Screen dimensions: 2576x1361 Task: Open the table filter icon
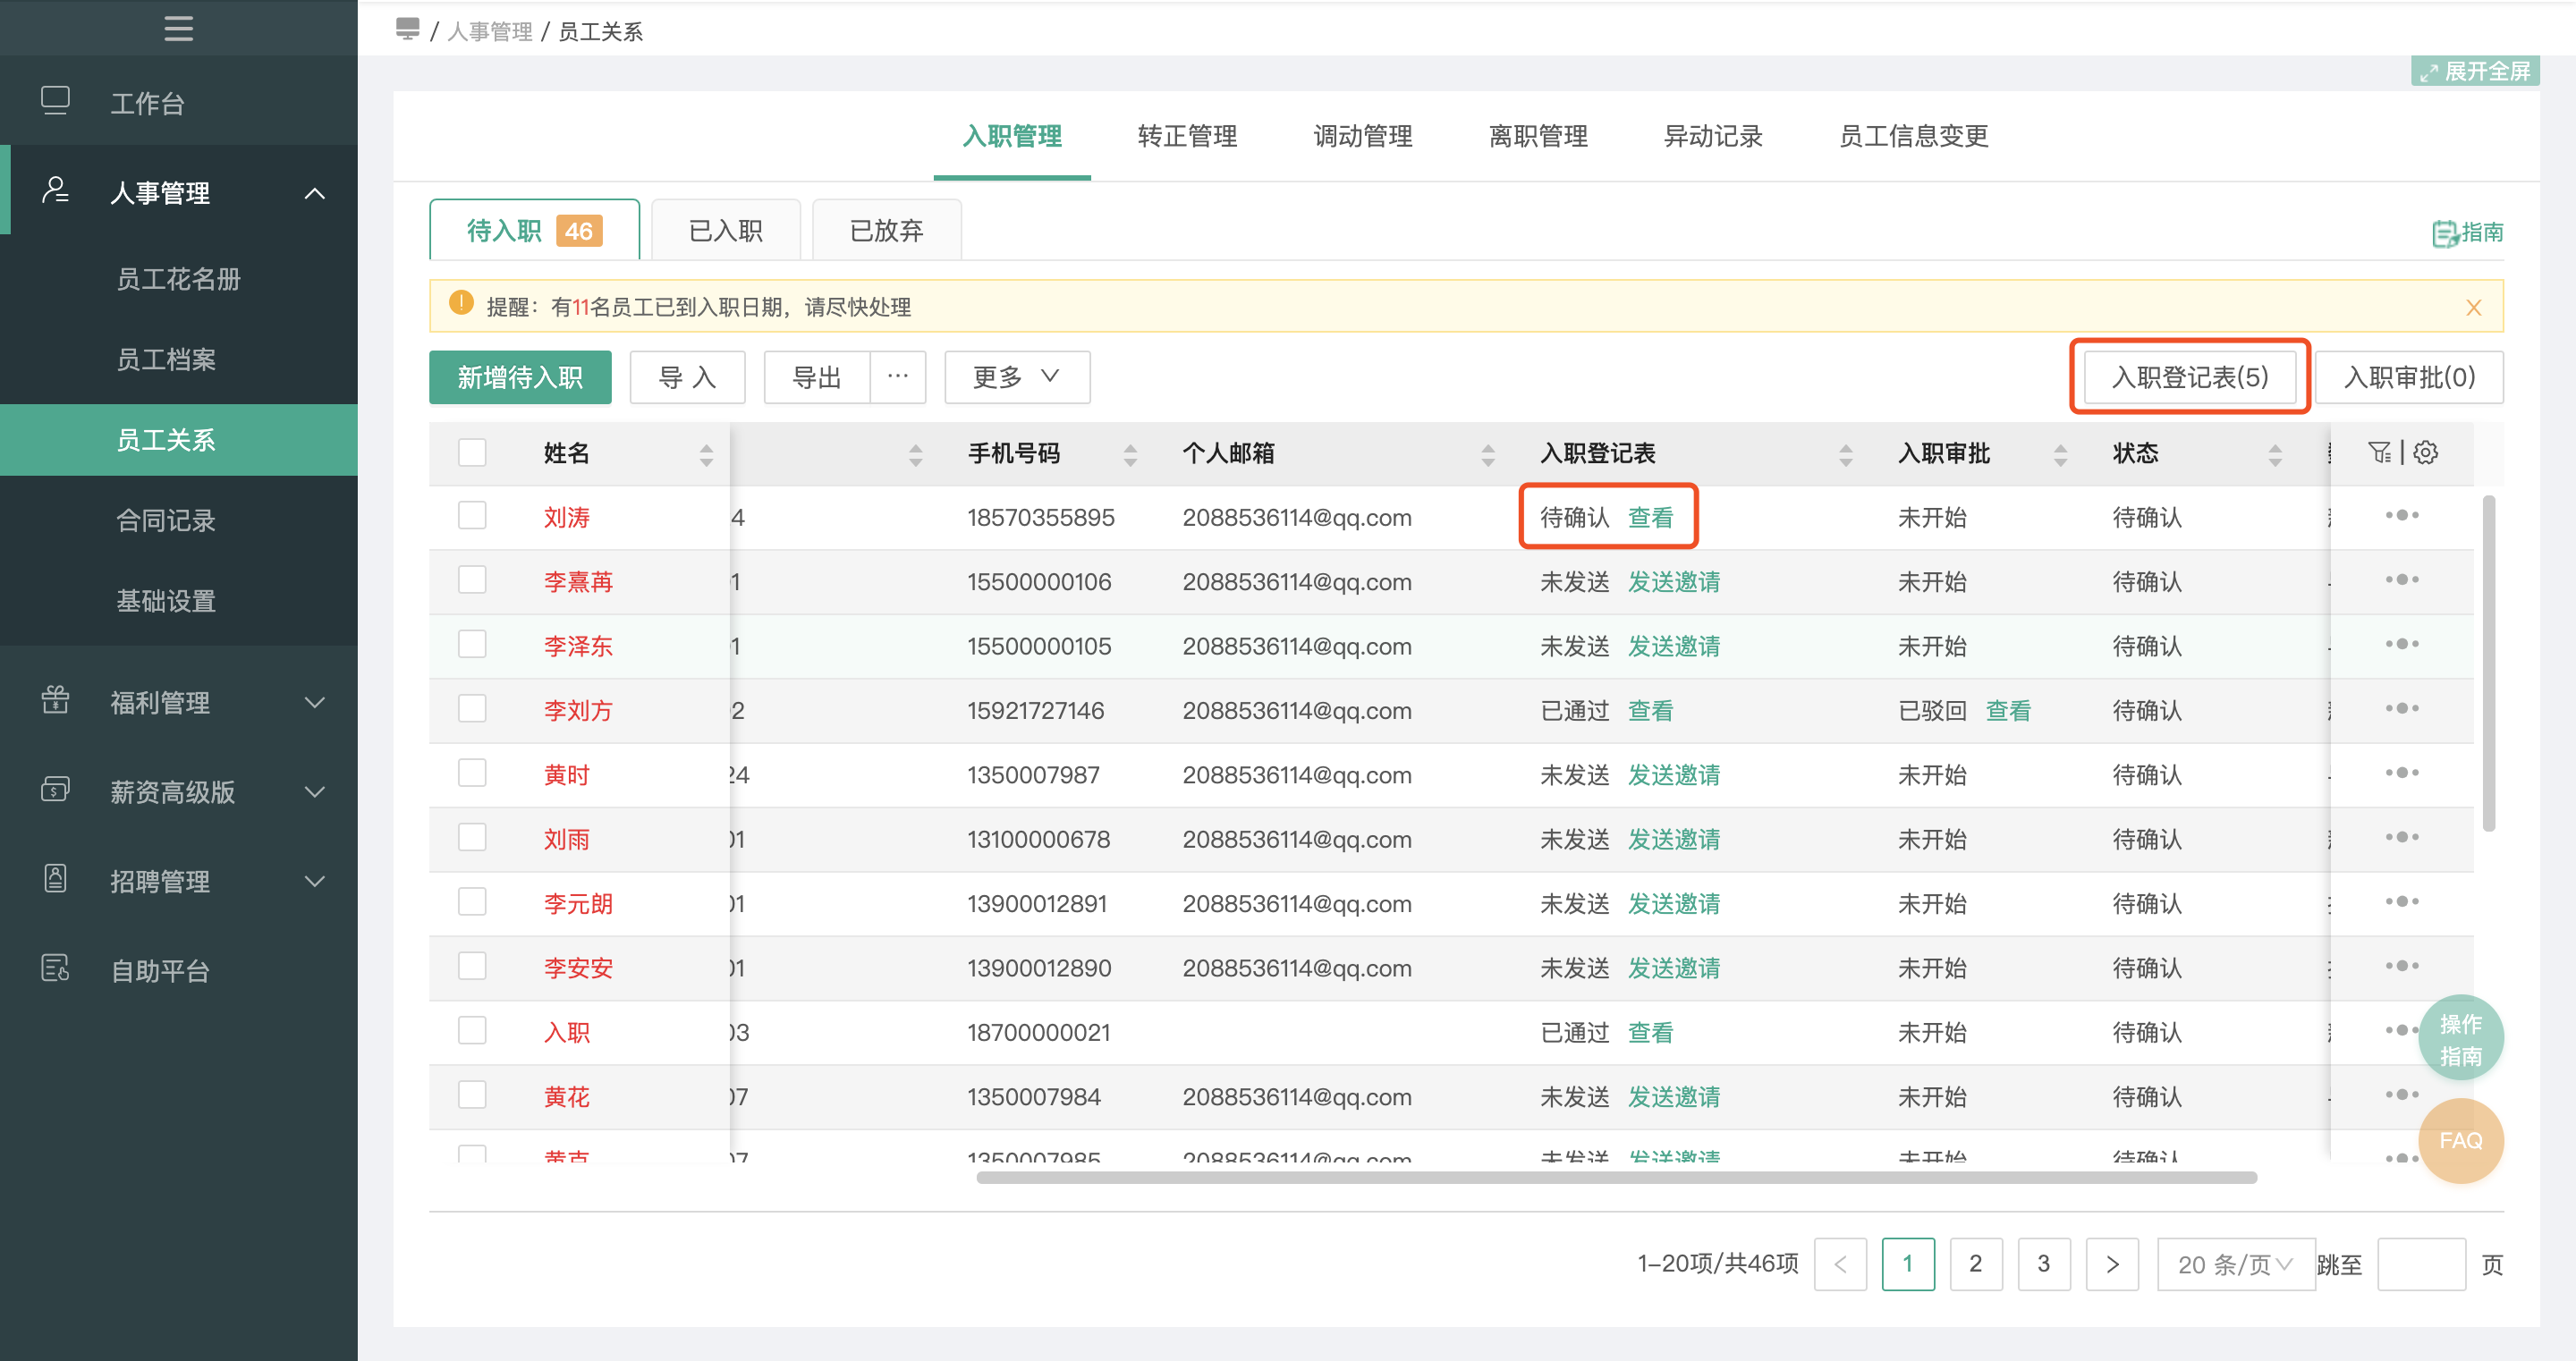[2379, 452]
